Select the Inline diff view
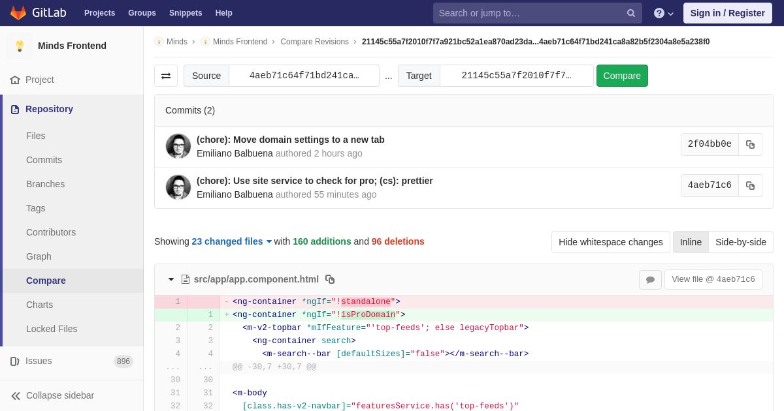Viewport: 784px width, 411px height. 691,242
